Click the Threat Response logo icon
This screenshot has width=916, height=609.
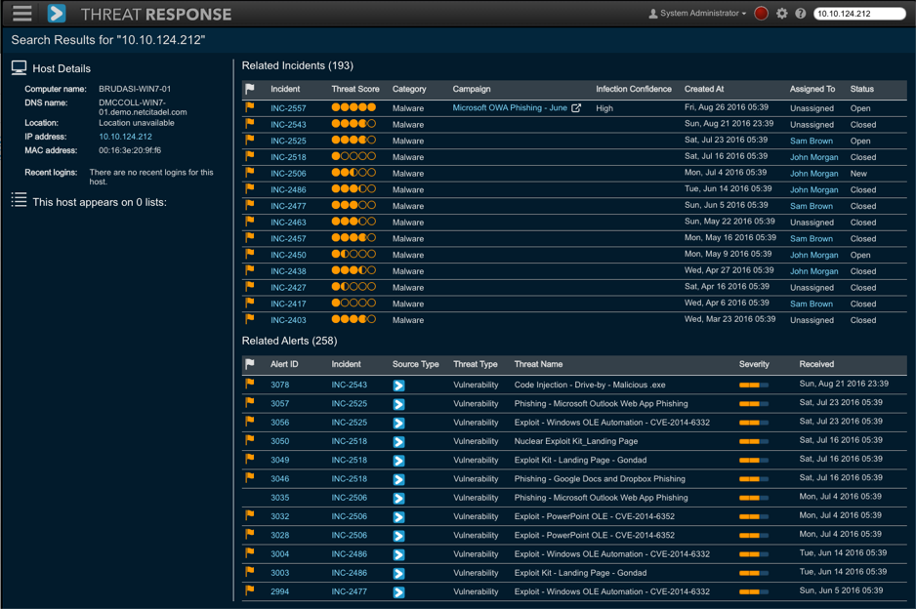coord(57,14)
